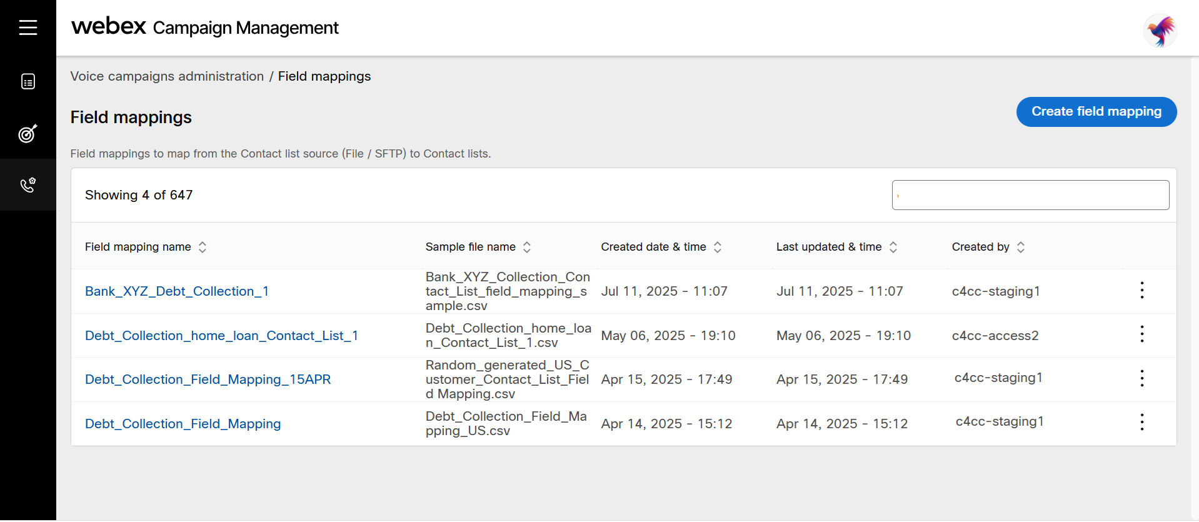
Task: Sort by Field mapping name
Action: [203, 247]
